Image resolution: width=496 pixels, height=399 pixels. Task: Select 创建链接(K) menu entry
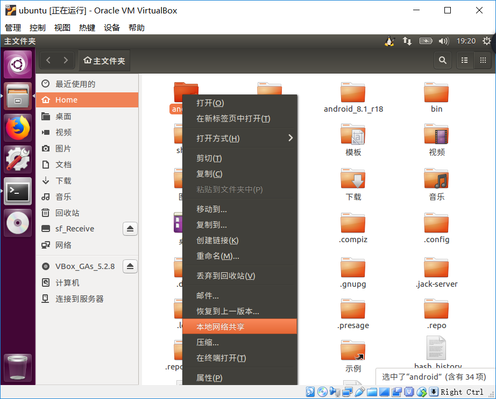[x=240, y=240]
